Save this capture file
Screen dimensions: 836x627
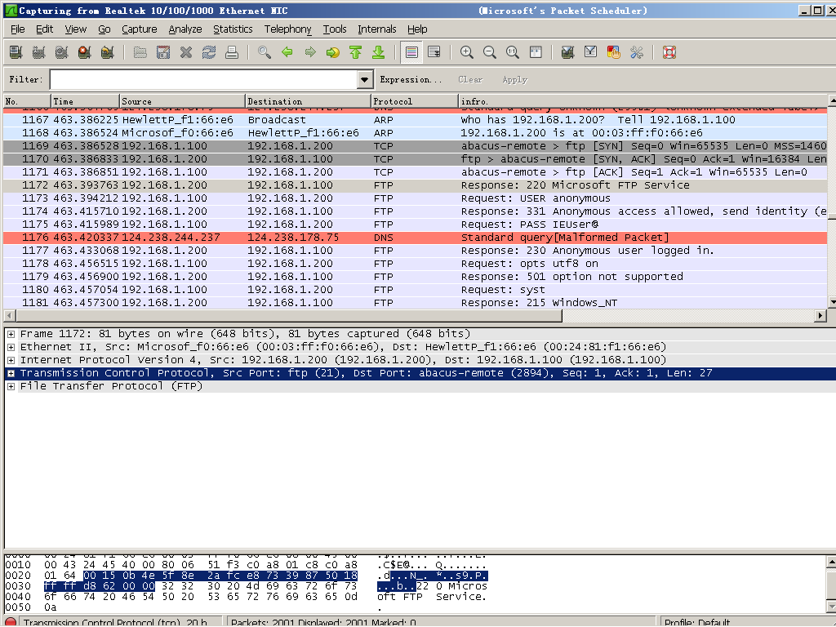[x=163, y=52]
